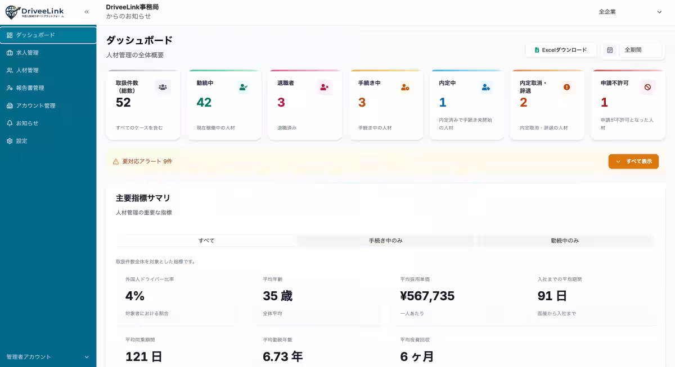The image size is (675, 367).
Task: Click the warning triangle in alert banner
Action: pyautogui.click(x=116, y=162)
